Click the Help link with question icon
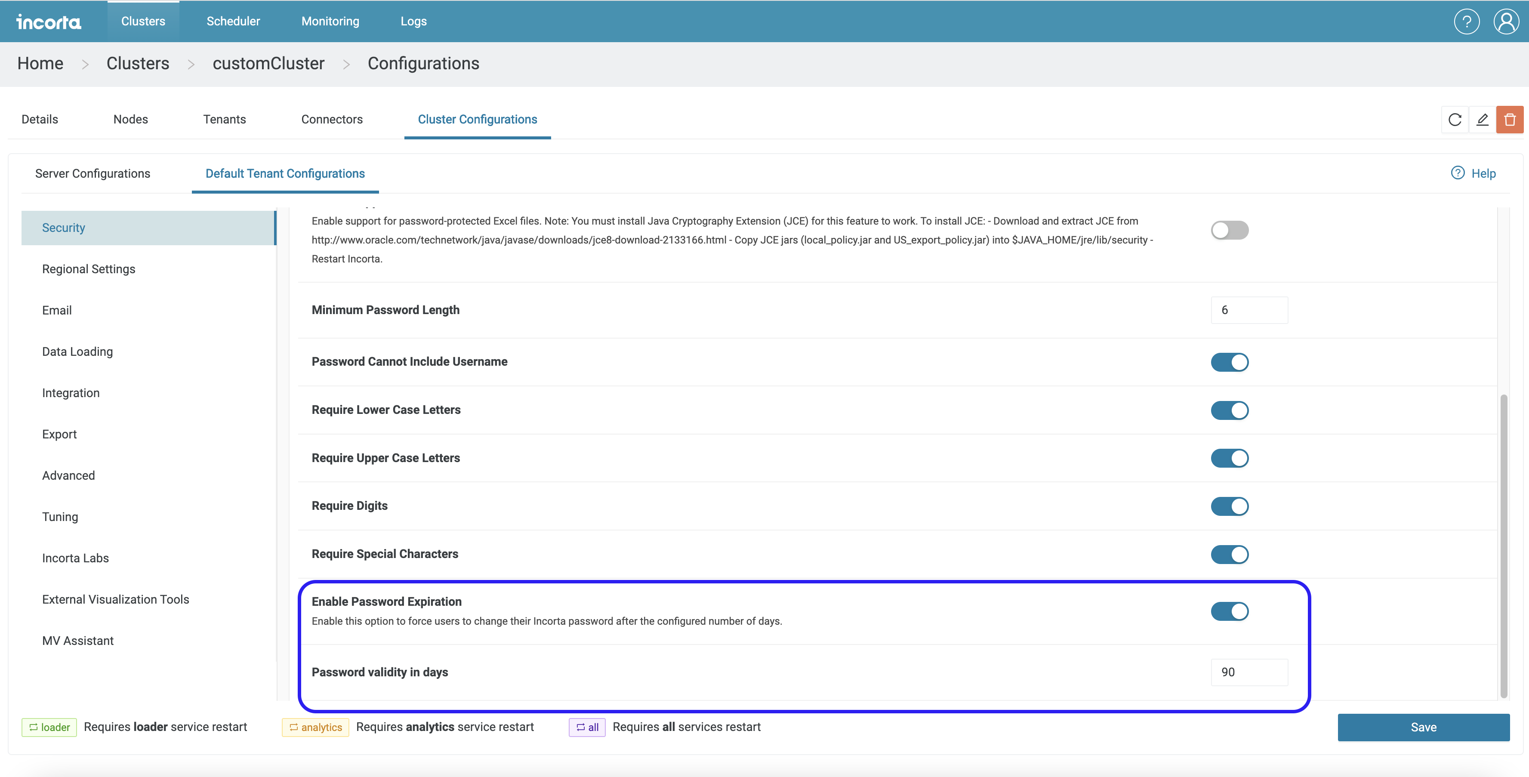Viewport: 1529px width, 777px height. (x=1473, y=173)
